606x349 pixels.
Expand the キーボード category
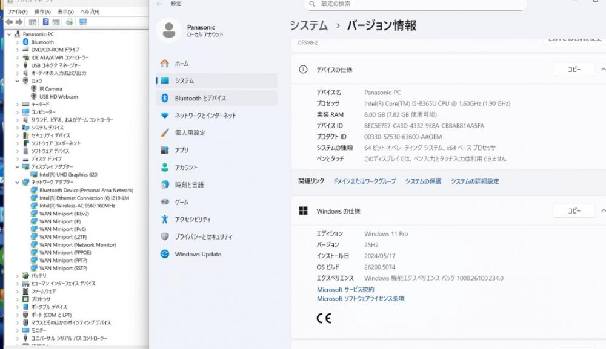point(18,104)
